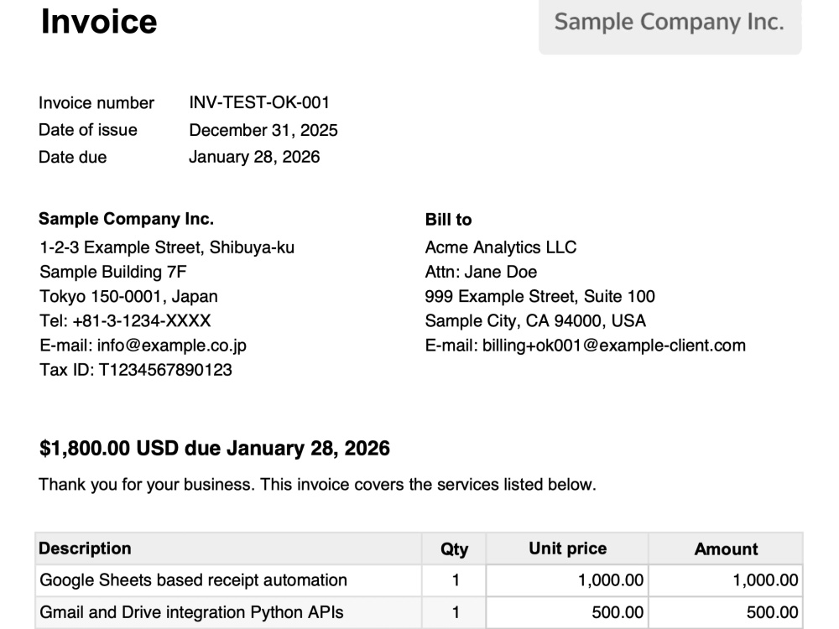Click the Invoice title heading
This screenshot has width=839, height=629.
click(99, 22)
